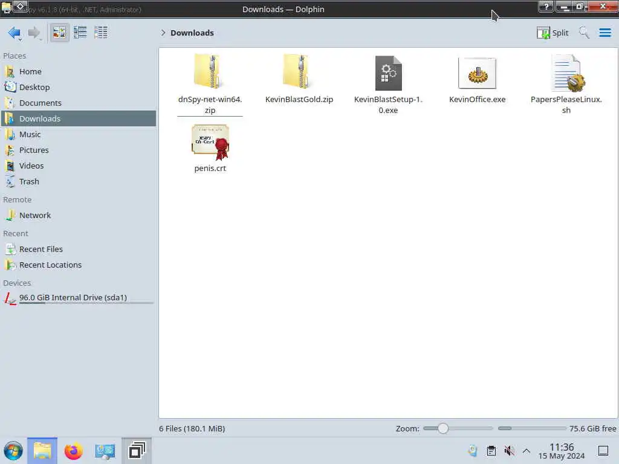The image size is (619, 464).
Task: Select the .crt certificate file icon
Action: pyautogui.click(x=210, y=142)
